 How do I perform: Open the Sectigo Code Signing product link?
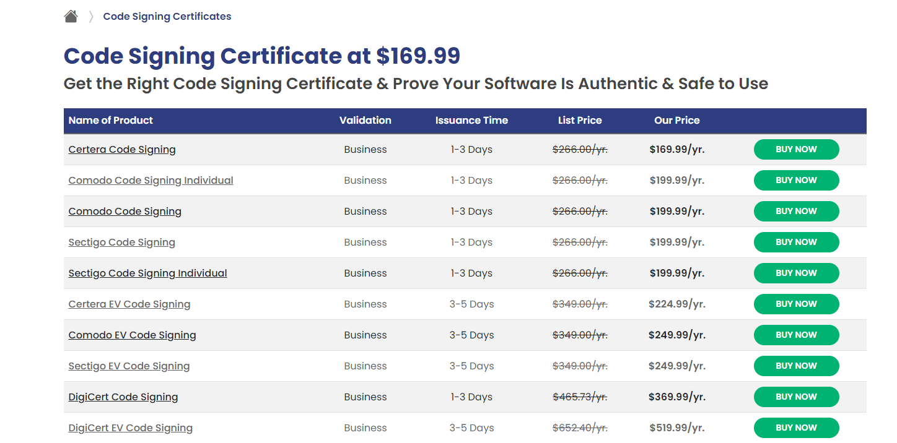pyautogui.click(x=121, y=242)
